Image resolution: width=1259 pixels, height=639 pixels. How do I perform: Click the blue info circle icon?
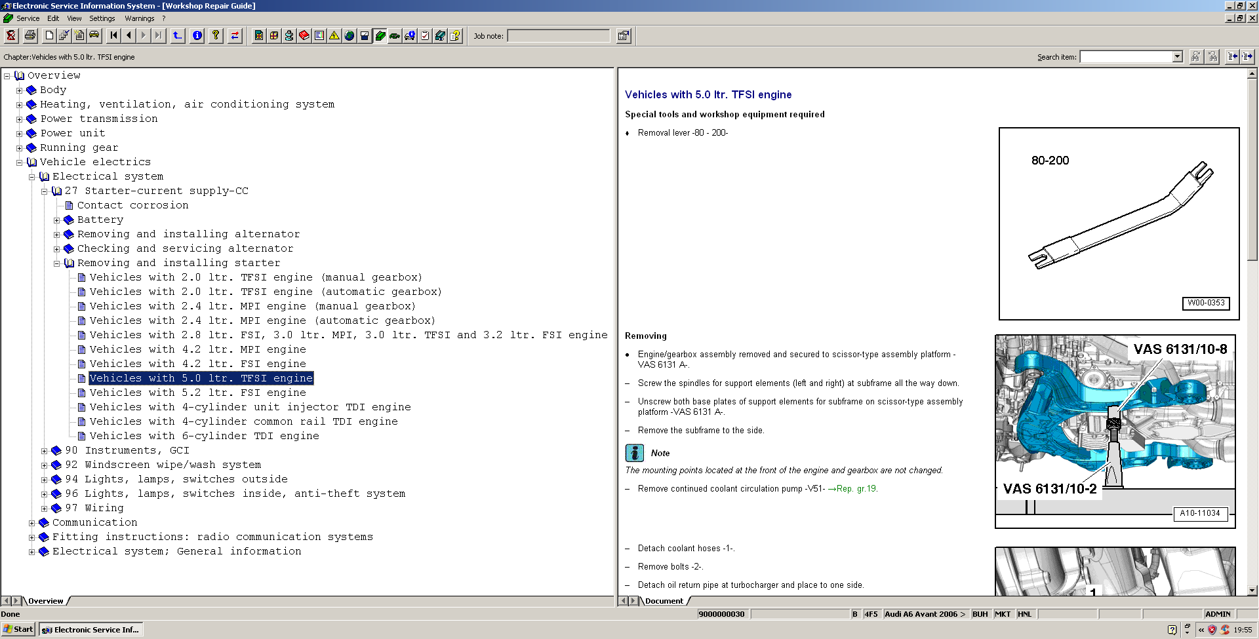coord(197,36)
